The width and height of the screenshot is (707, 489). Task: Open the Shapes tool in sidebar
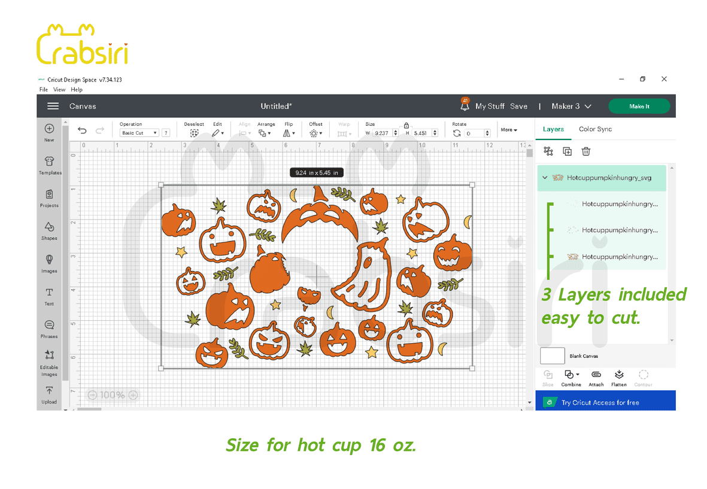(x=49, y=227)
